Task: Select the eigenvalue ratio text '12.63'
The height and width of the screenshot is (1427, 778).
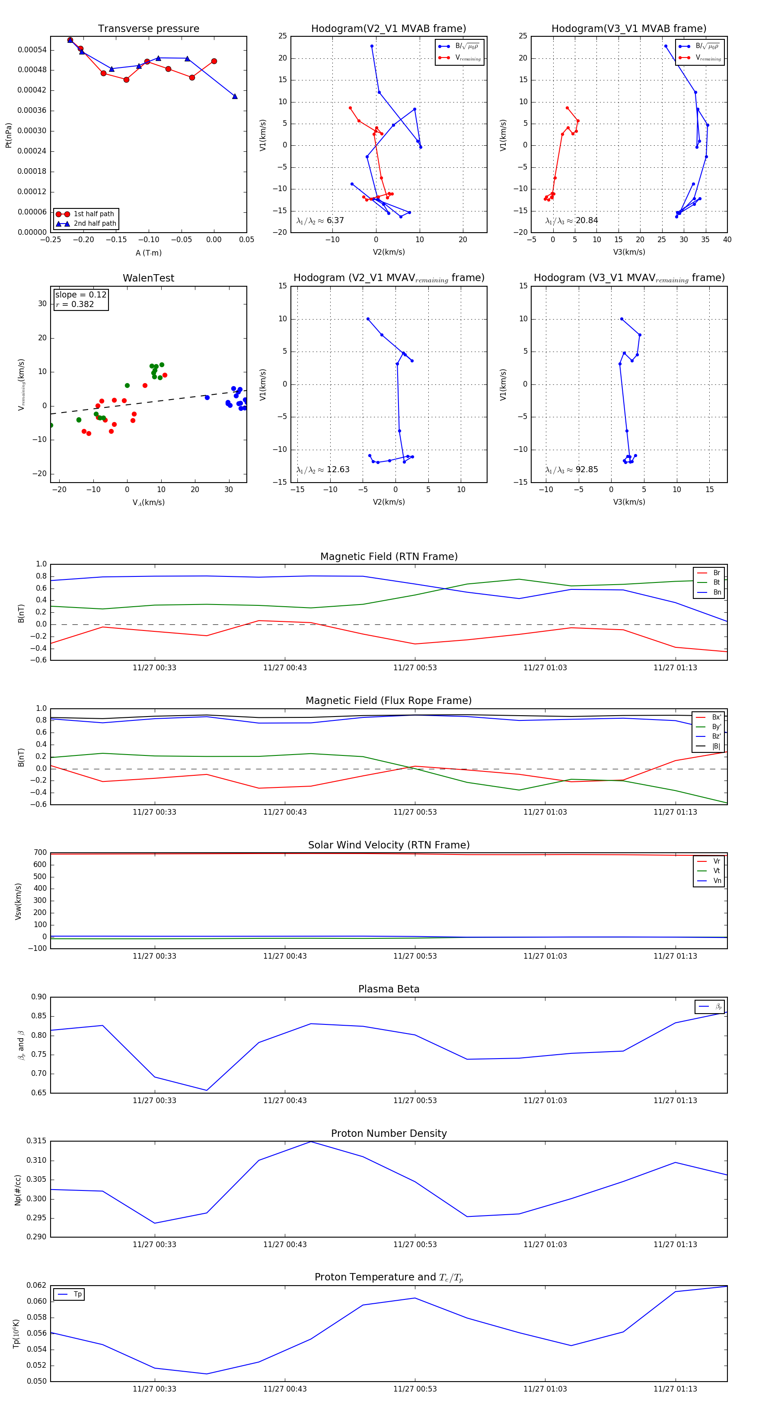Action: click(x=338, y=470)
